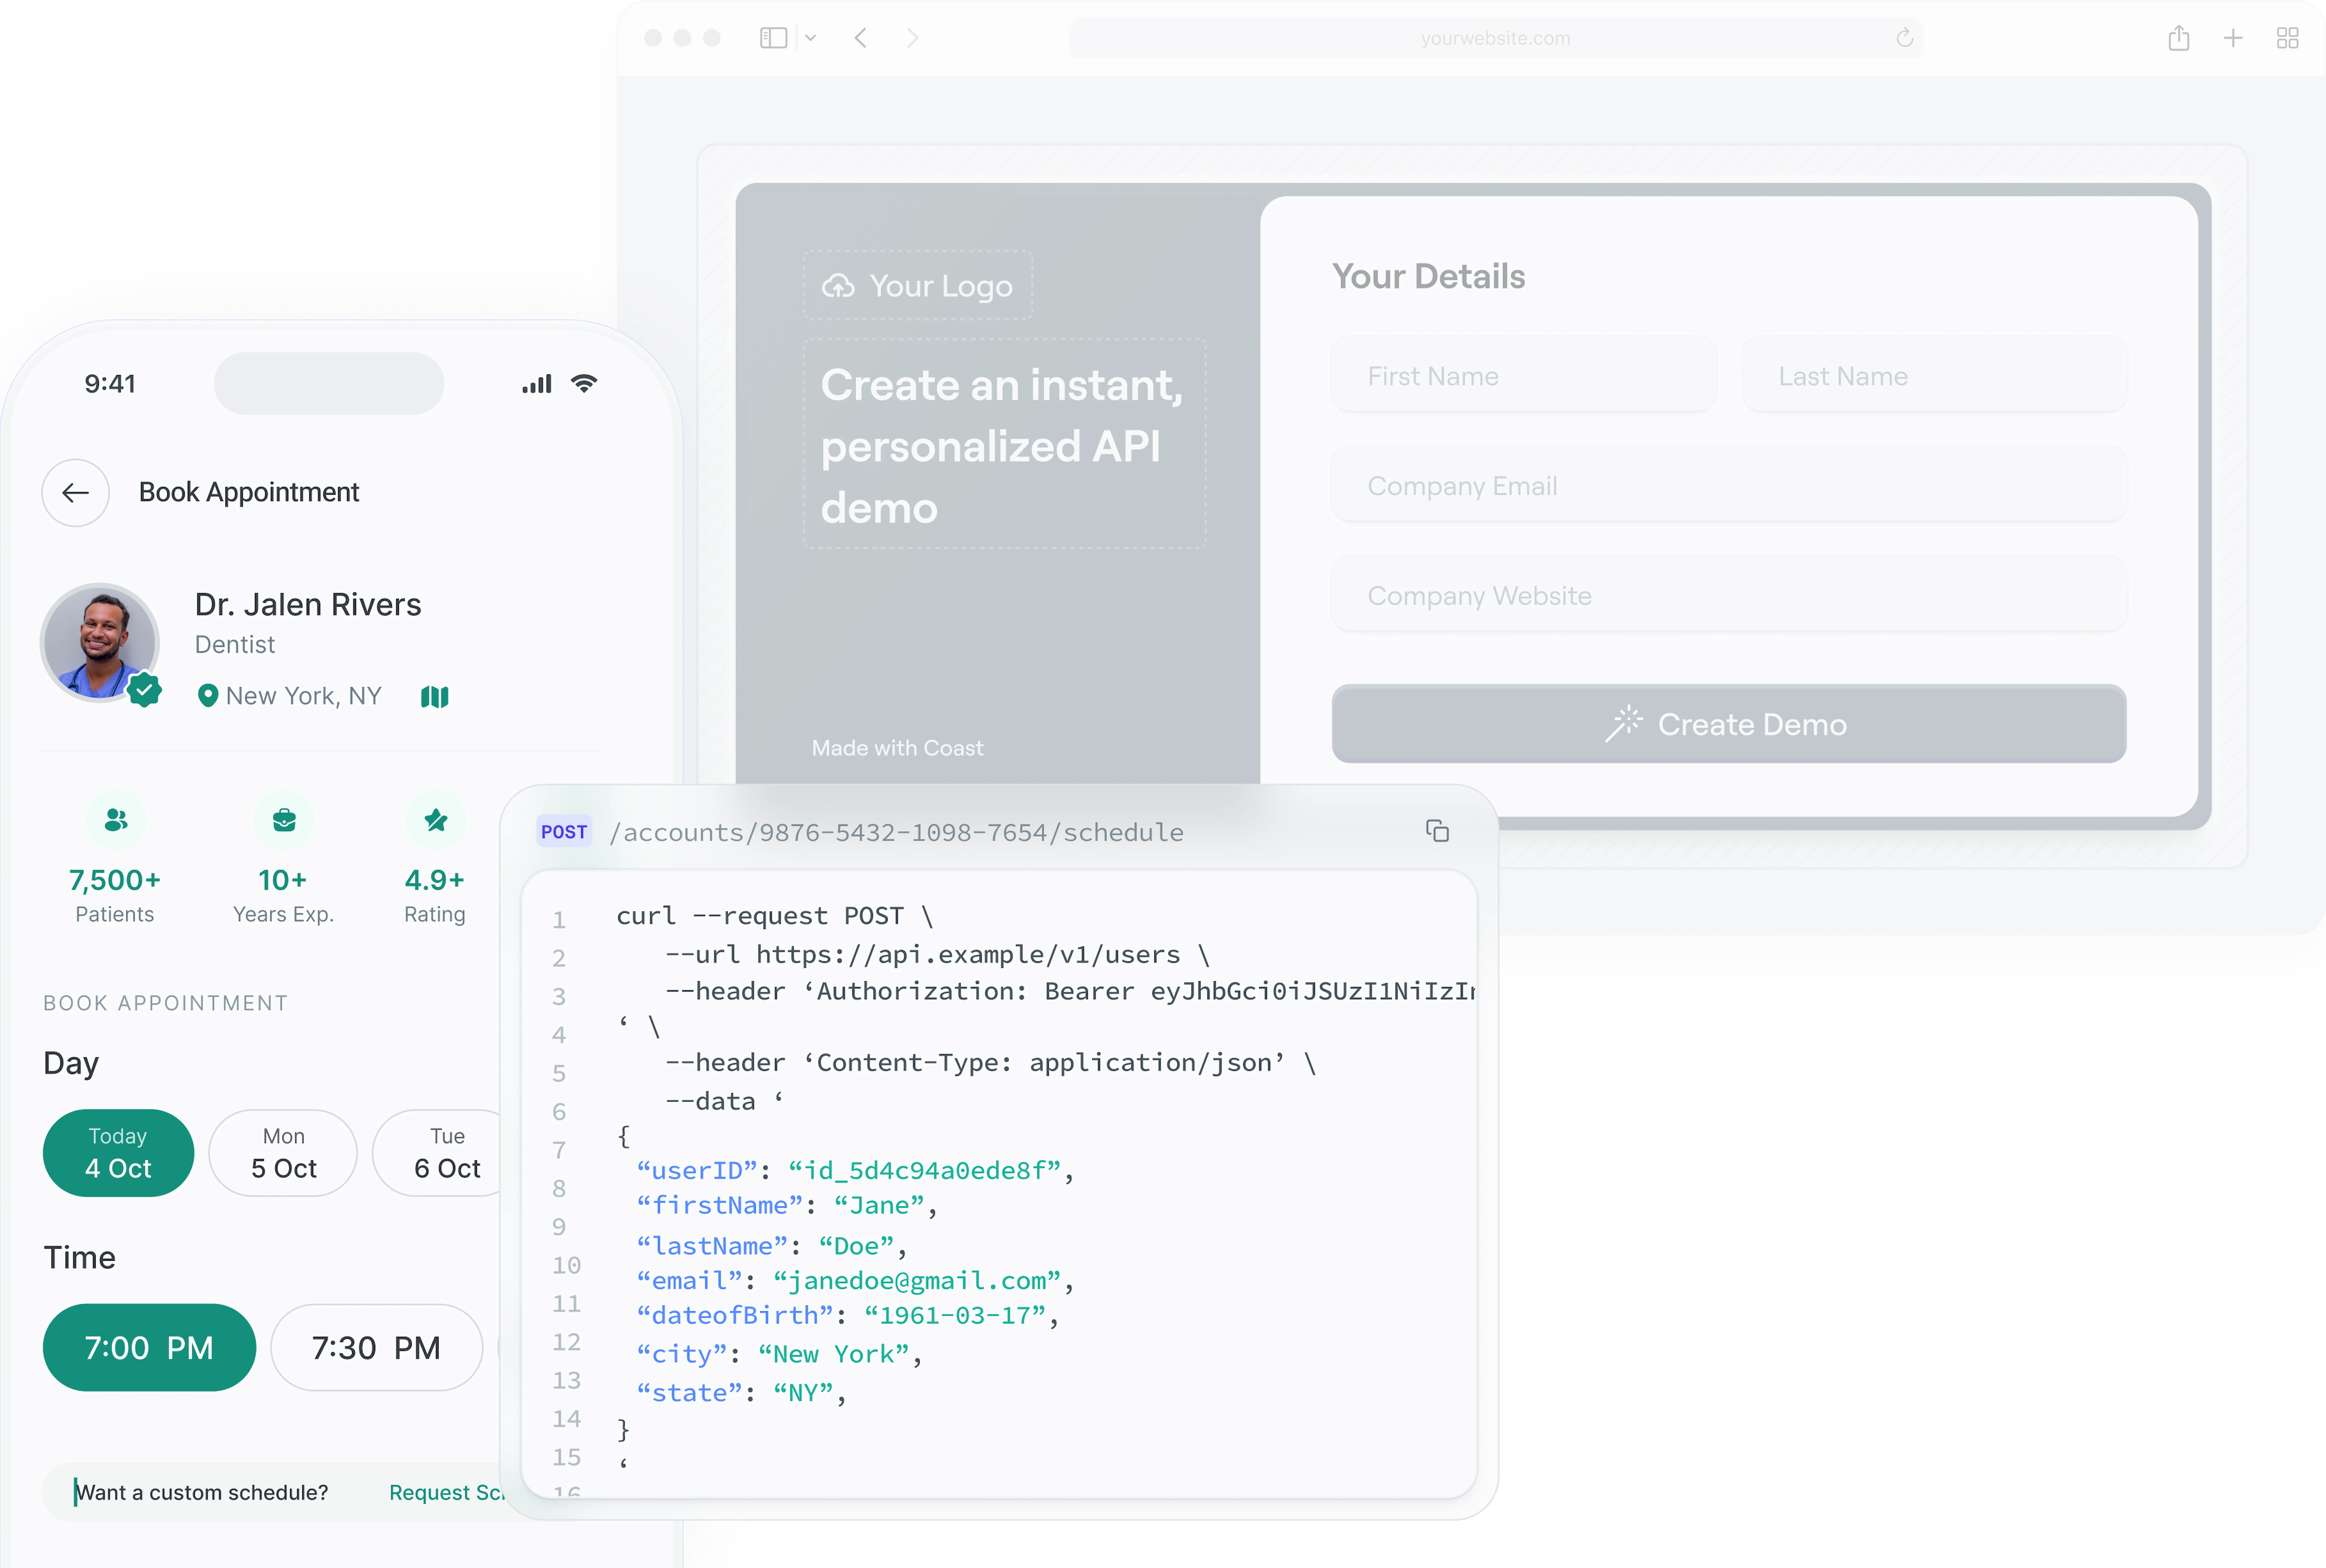
Task: Click the '7,500+' patients value
Action: coord(115,880)
